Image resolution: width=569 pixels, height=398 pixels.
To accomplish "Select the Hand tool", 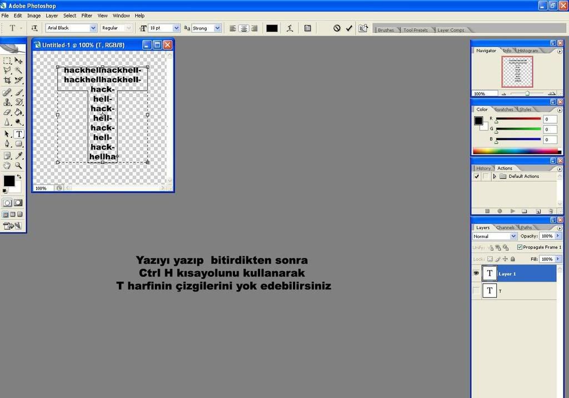I will point(7,166).
